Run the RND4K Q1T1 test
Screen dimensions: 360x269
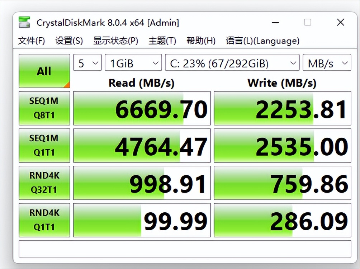(44, 220)
